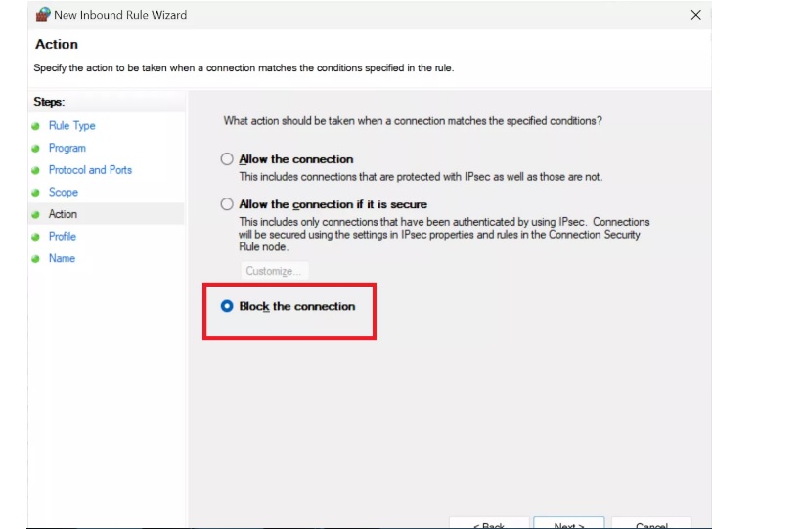The width and height of the screenshot is (800, 529).
Task: Open the Scope step
Action: [x=64, y=193]
